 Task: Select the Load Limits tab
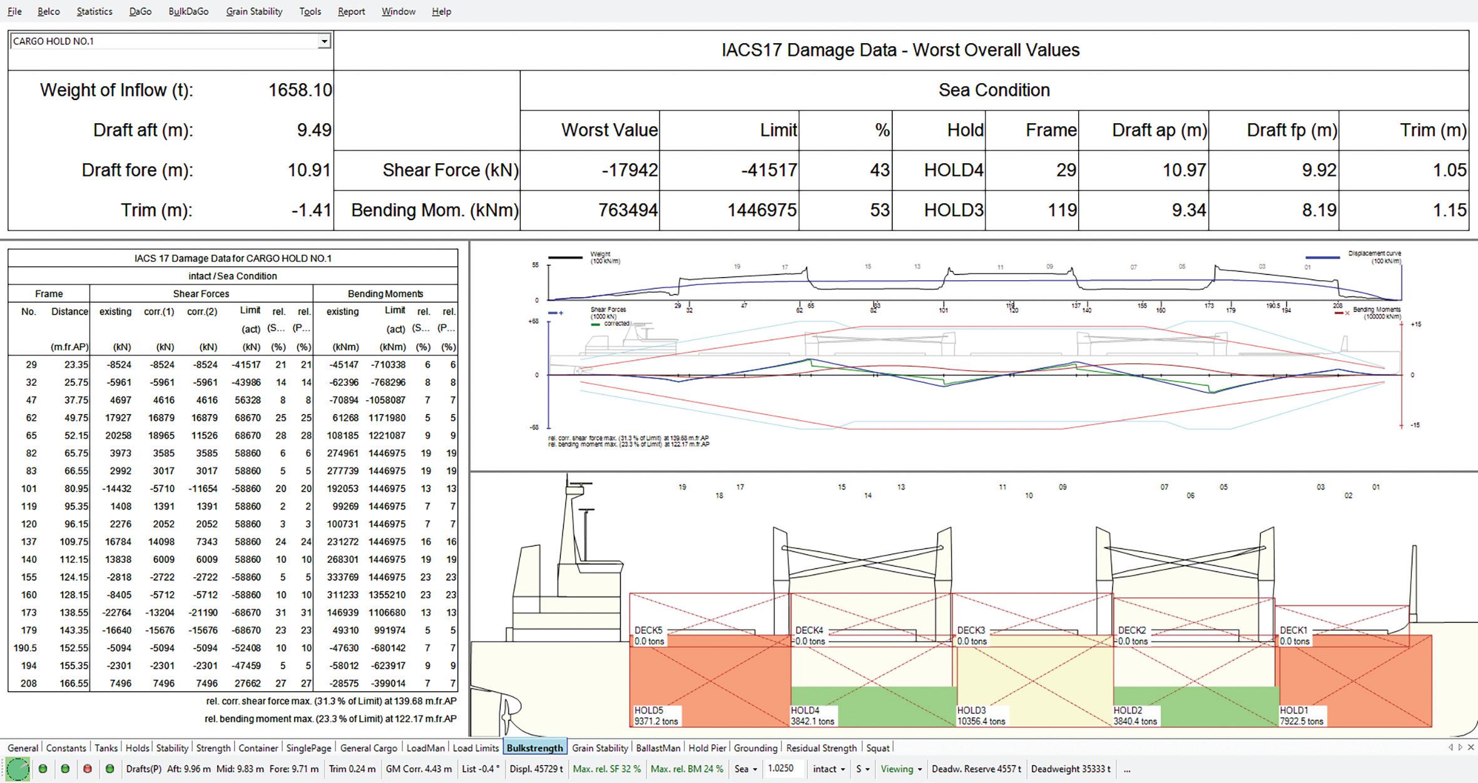(x=476, y=748)
